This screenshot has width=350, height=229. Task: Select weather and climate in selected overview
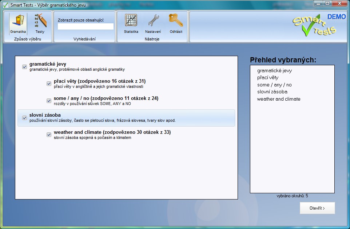click(279, 99)
